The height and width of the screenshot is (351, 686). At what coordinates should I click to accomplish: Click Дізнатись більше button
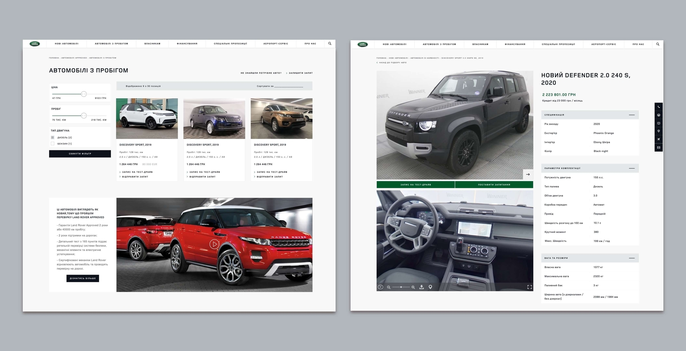coord(83,278)
